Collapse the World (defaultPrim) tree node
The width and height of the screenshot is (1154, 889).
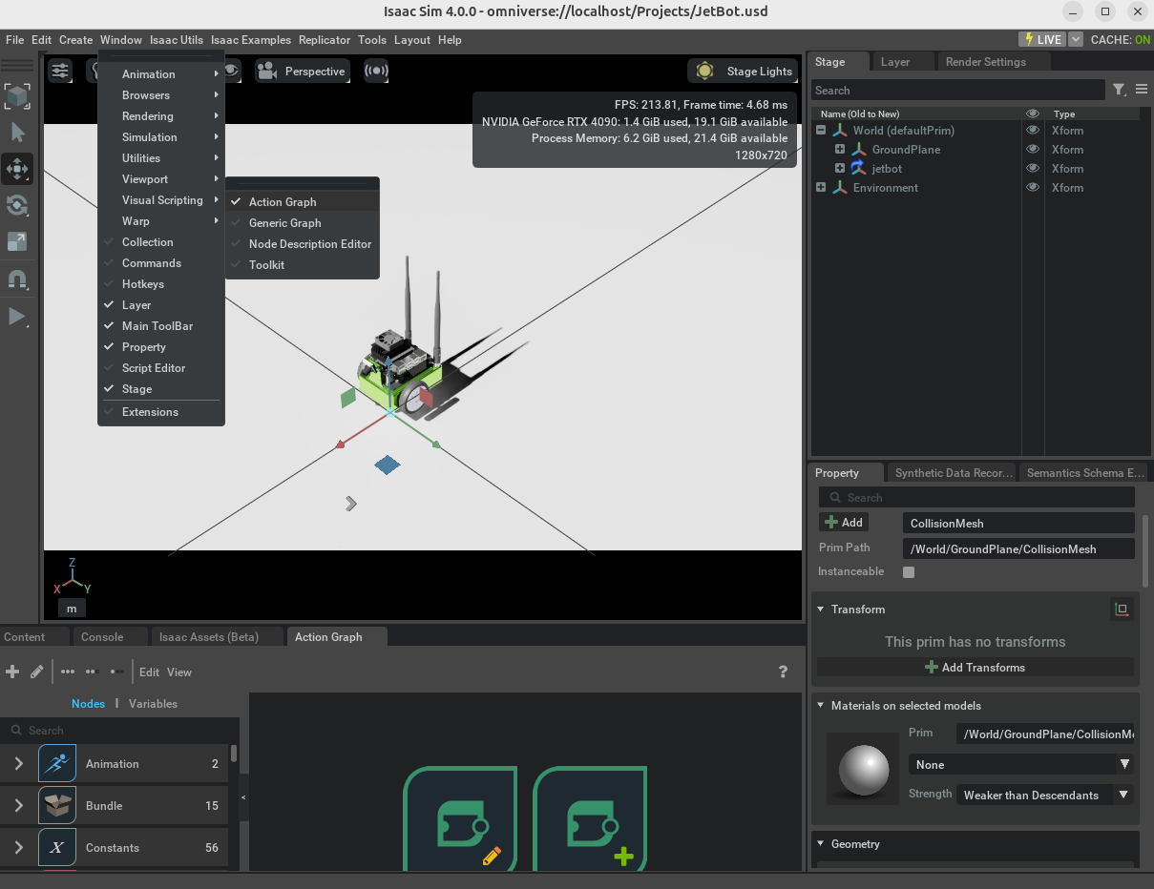[x=821, y=130]
